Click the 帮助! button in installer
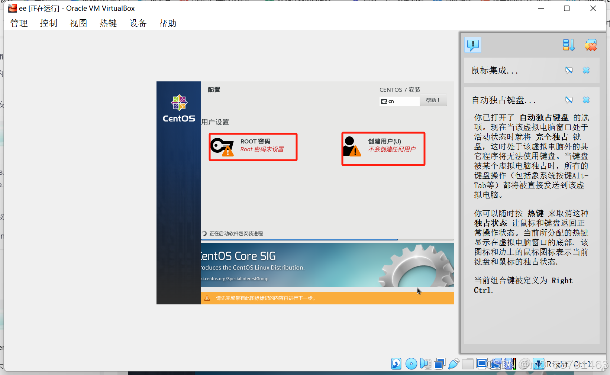The height and width of the screenshot is (375, 610). click(x=433, y=100)
